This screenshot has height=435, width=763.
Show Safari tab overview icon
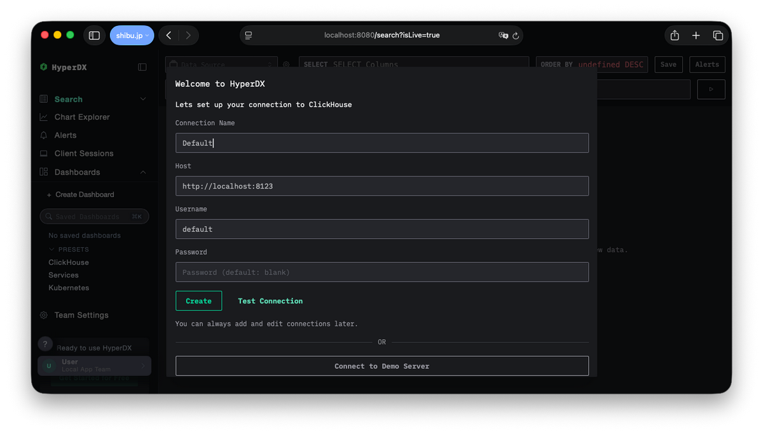coord(718,36)
